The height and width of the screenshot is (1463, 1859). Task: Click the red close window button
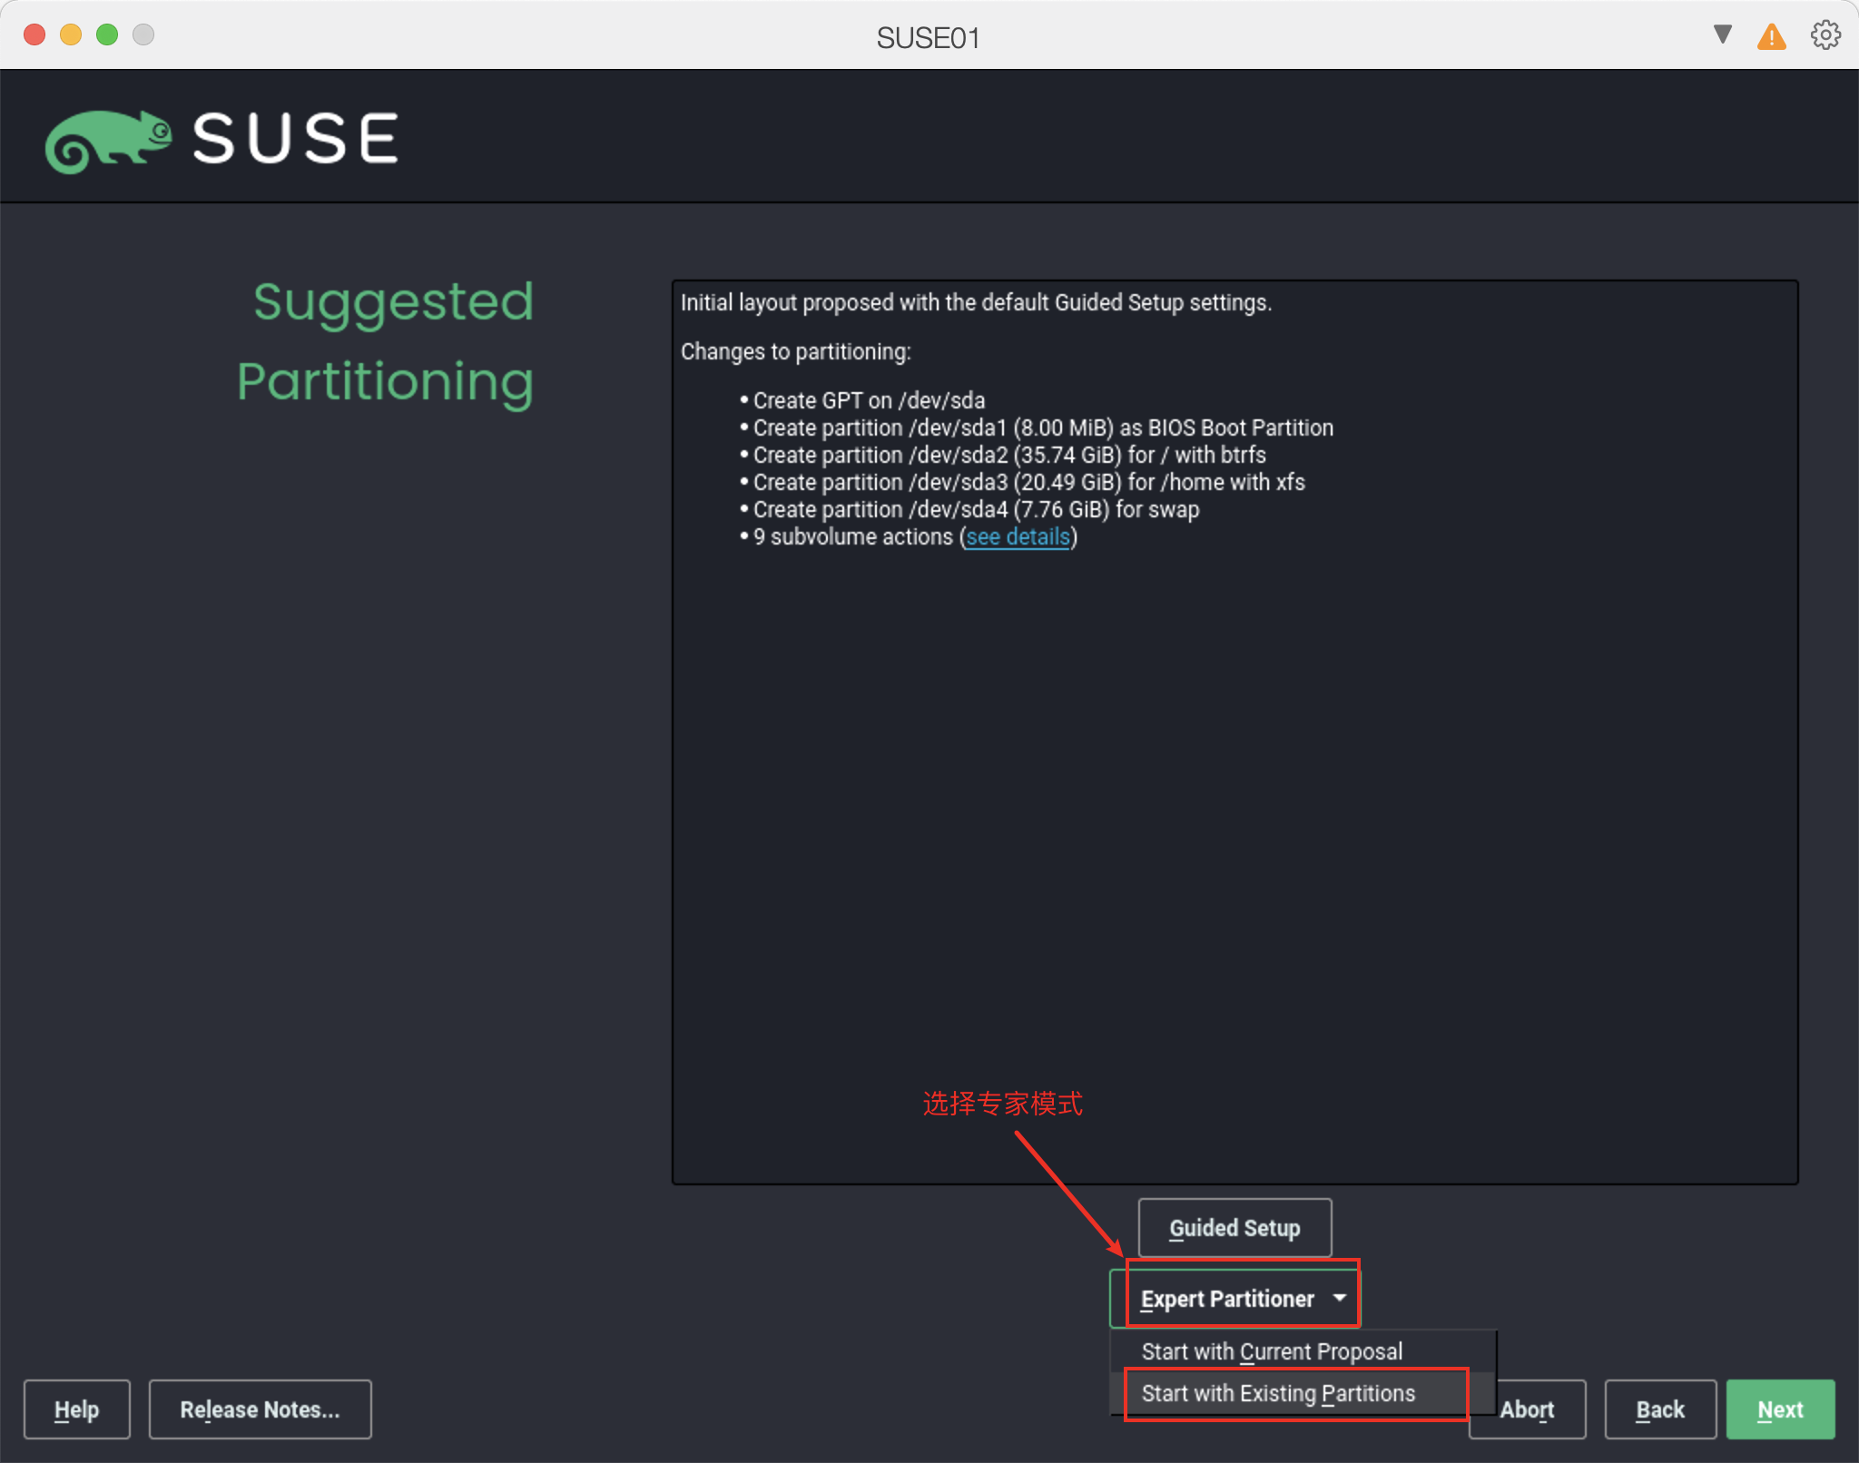coord(34,34)
